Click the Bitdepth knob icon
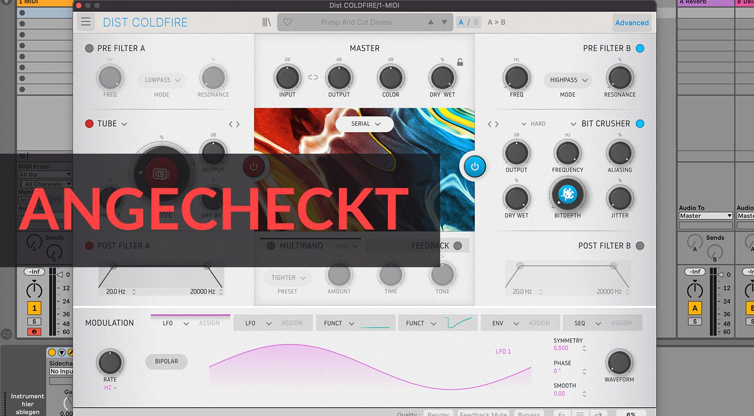Screen dimensions: 754x416 567,194
